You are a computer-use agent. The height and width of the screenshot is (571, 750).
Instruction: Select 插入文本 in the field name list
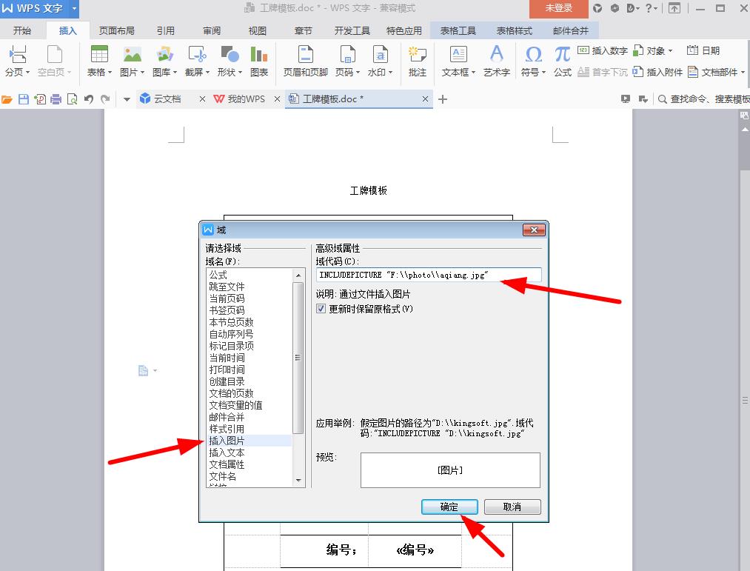point(227,453)
